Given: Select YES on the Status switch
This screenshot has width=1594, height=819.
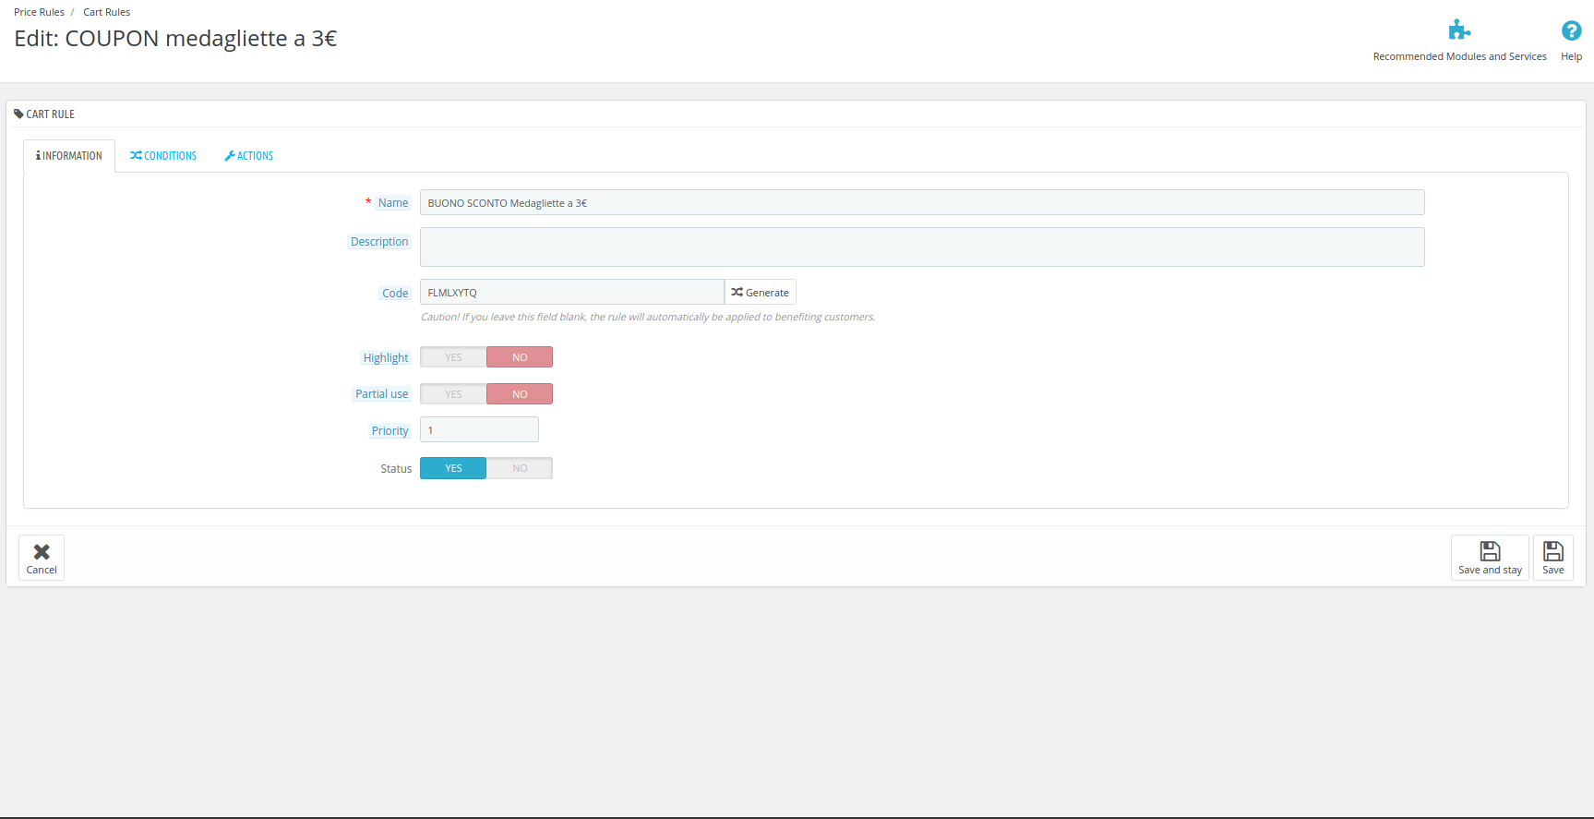Looking at the screenshot, I should 453,468.
